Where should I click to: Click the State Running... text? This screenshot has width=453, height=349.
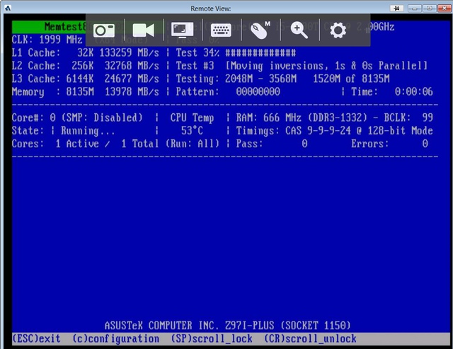point(63,131)
